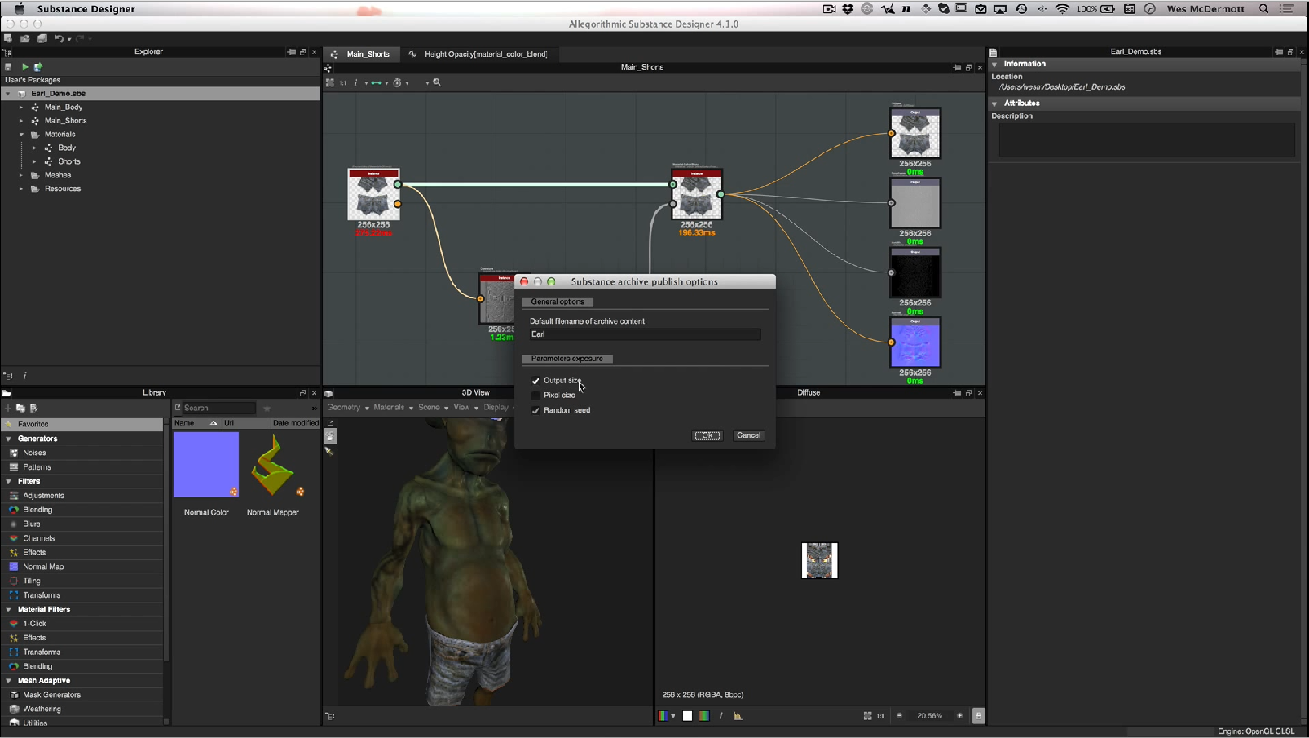
Task: Click the white background swatch in 2D view
Action: (x=687, y=716)
